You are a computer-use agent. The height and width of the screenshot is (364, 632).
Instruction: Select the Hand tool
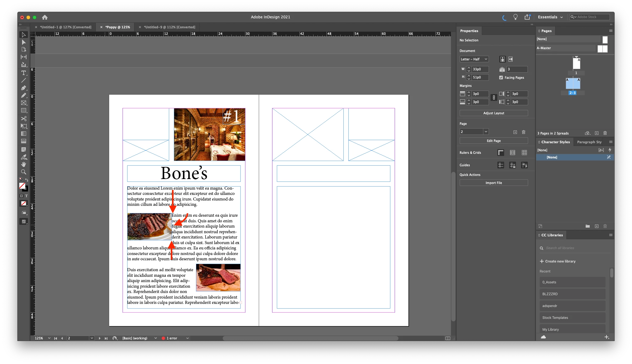tap(23, 164)
